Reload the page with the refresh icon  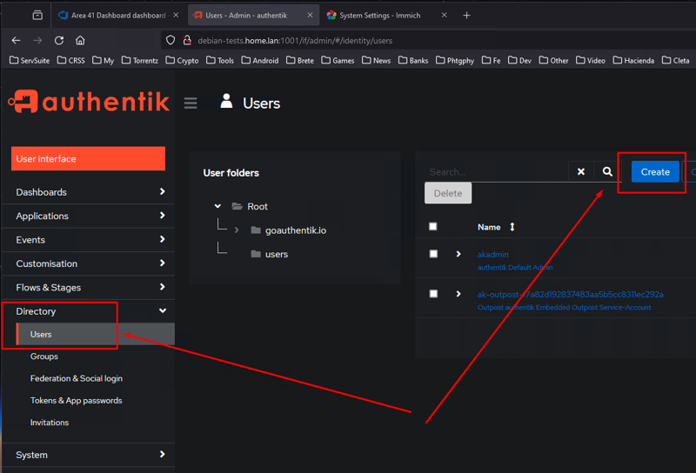point(58,40)
